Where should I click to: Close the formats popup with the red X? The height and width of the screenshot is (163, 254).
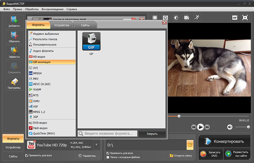[x=164, y=23]
